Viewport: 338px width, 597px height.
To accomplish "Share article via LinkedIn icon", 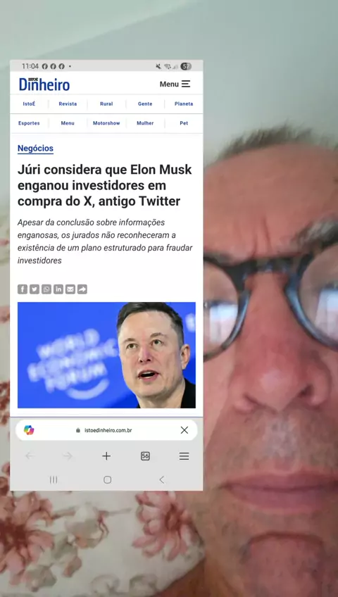I will tap(58, 289).
